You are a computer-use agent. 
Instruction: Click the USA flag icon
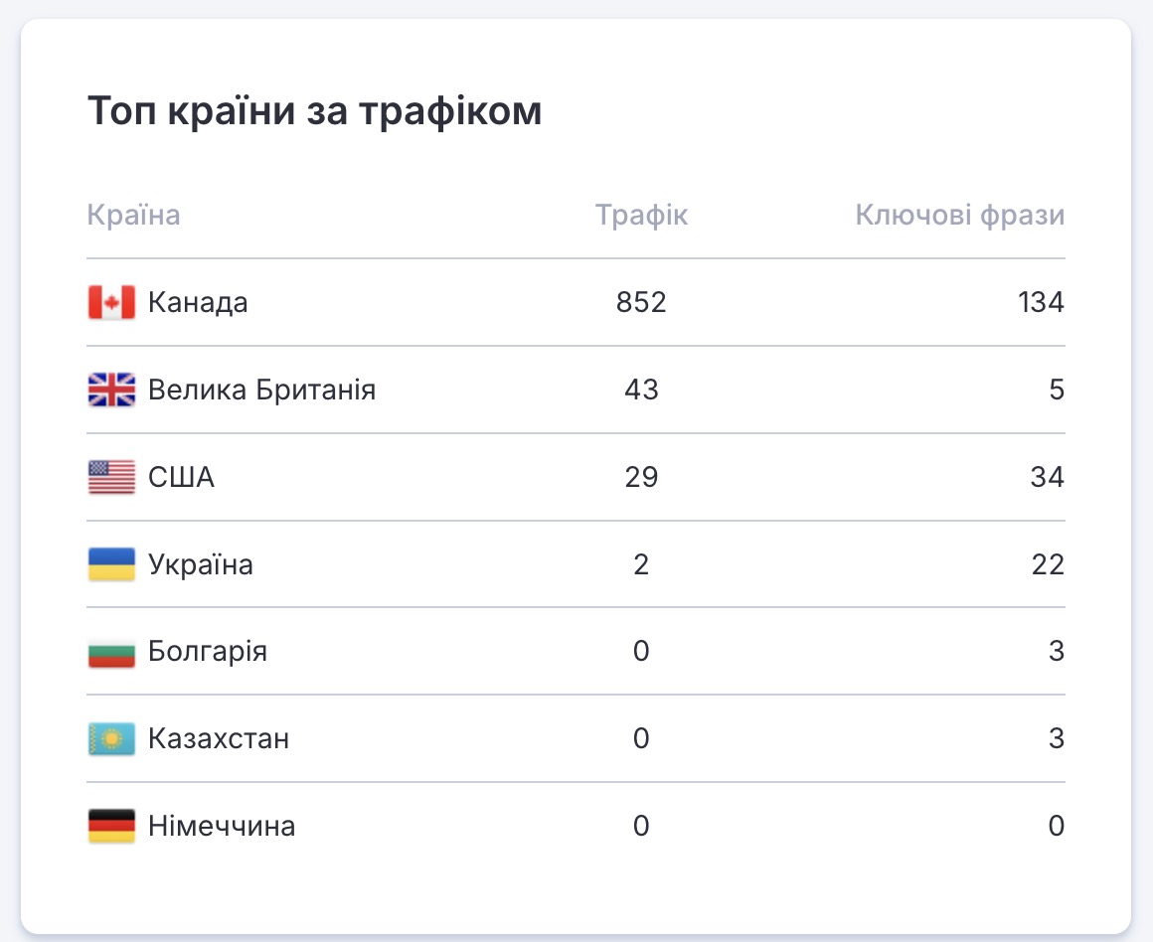point(111,477)
